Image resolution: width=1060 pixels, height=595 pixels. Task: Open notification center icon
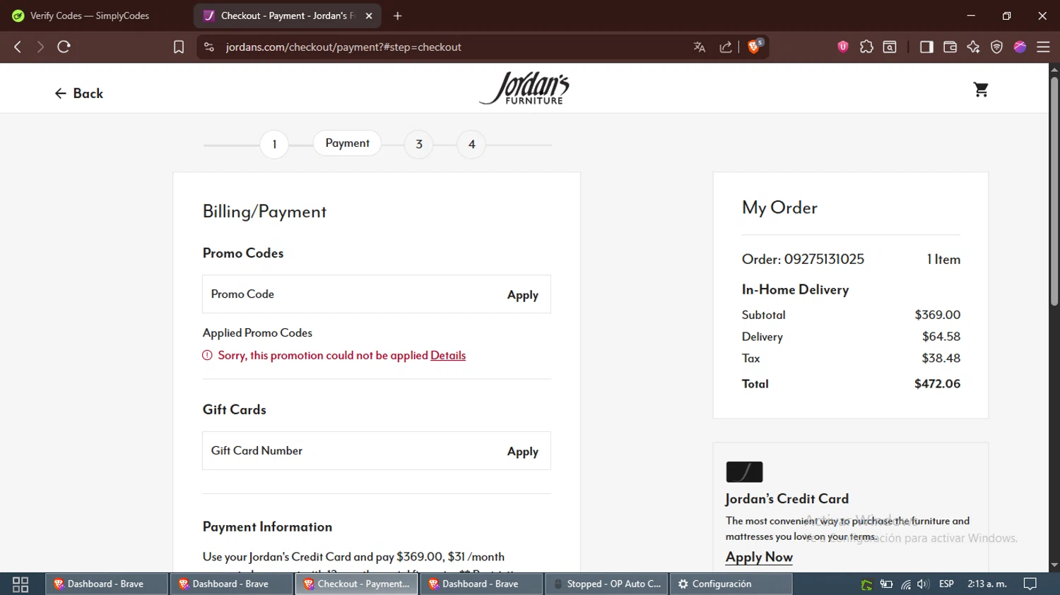[x=1030, y=584]
